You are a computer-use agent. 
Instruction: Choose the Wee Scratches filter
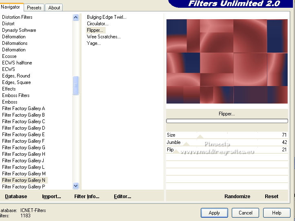[104, 37]
